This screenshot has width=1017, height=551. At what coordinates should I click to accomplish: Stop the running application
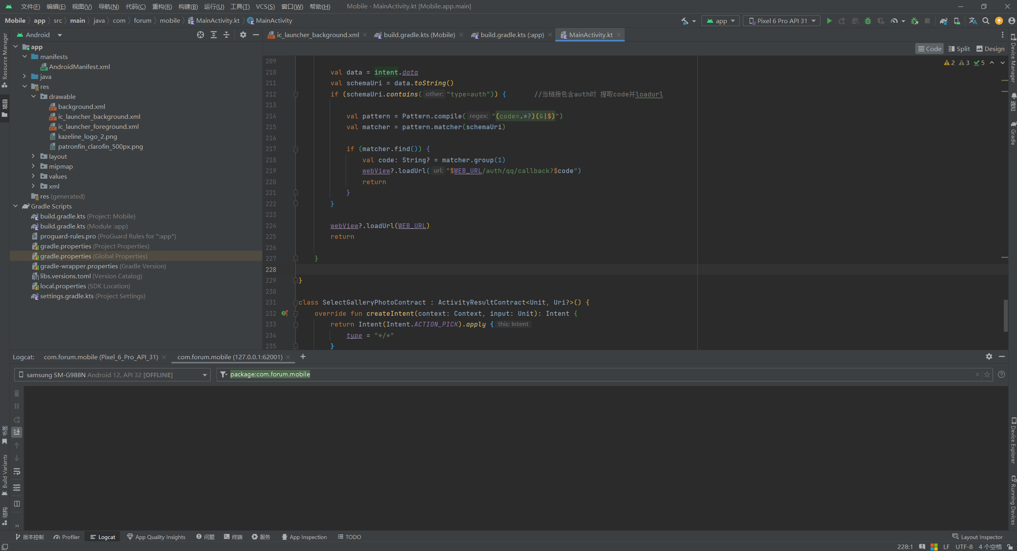(928, 21)
